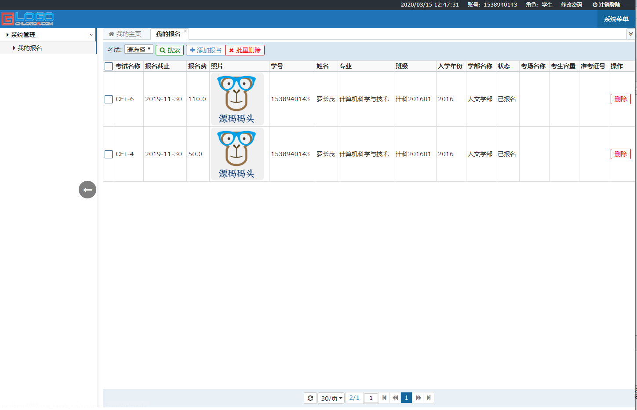Click the refresh icon in pagination bar
This screenshot has height=410, width=637.
310,398
